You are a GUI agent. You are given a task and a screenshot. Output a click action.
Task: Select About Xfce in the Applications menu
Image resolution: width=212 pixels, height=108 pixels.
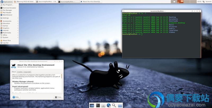[x=9, y=40]
